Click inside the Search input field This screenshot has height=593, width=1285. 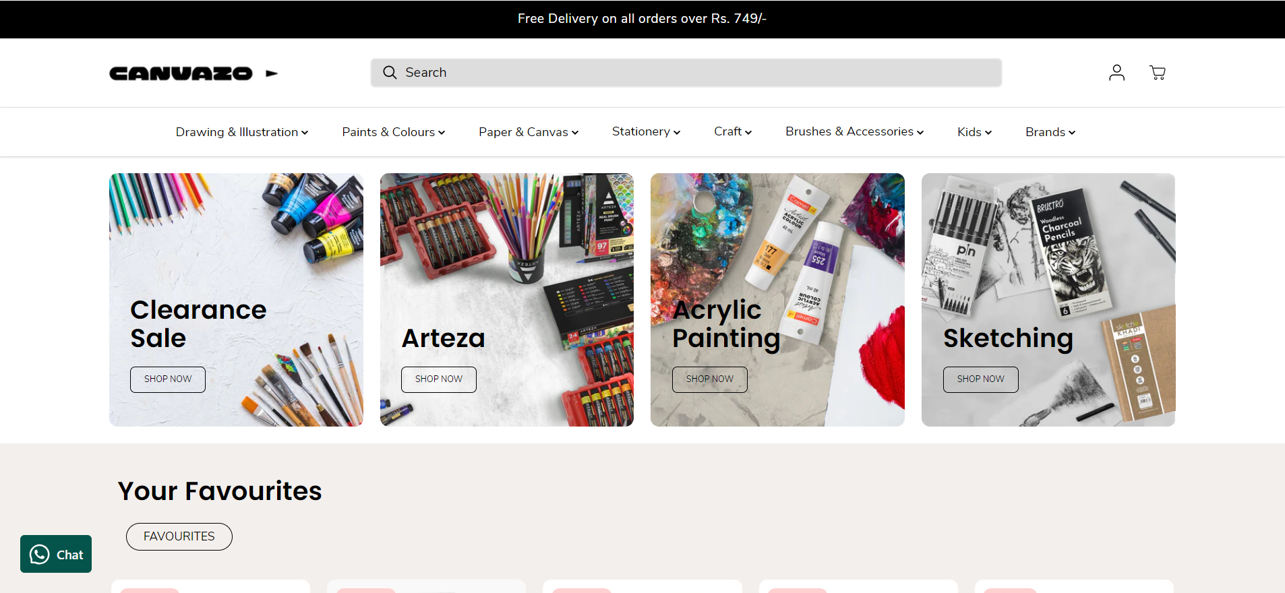(686, 73)
